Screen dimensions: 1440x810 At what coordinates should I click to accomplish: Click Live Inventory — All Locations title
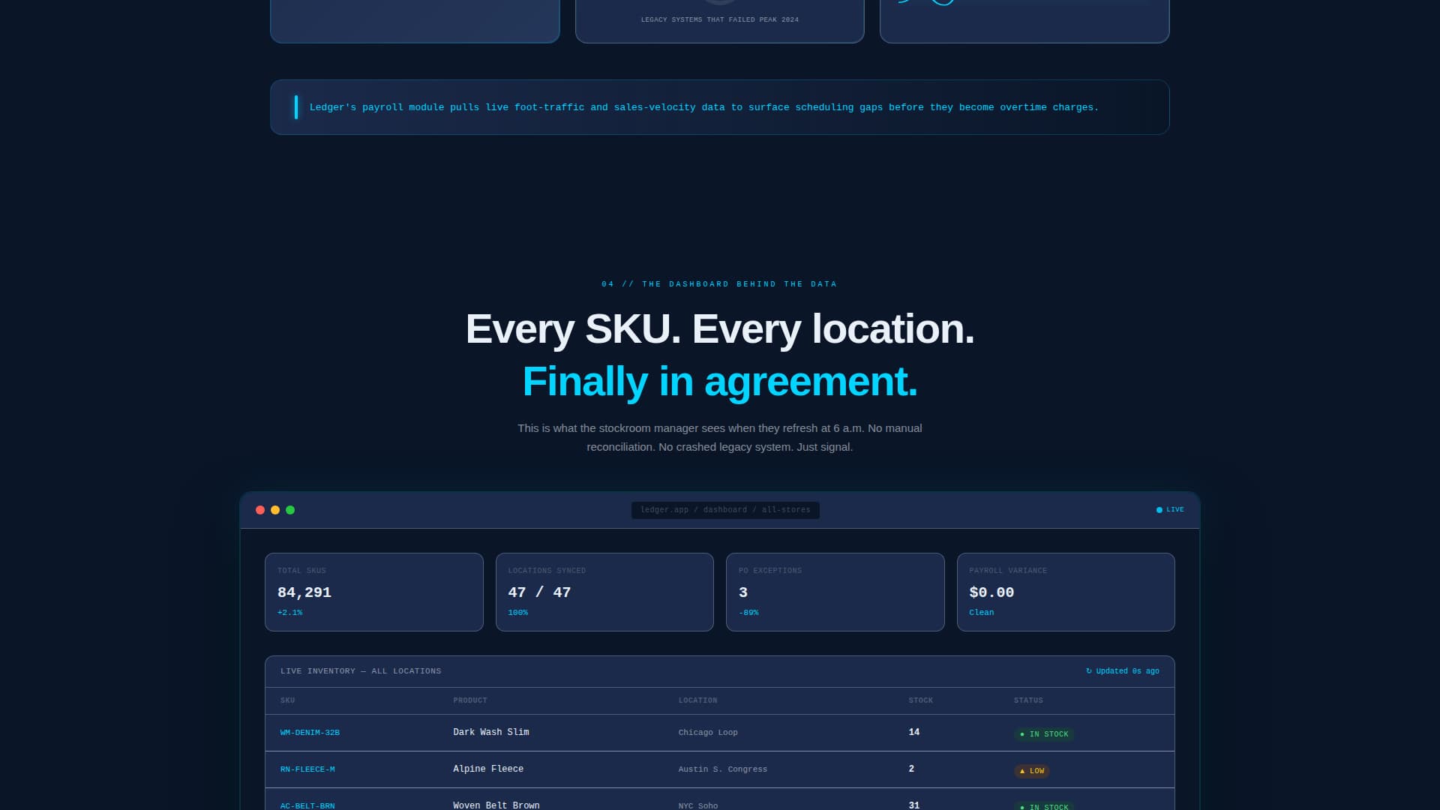coord(361,671)
